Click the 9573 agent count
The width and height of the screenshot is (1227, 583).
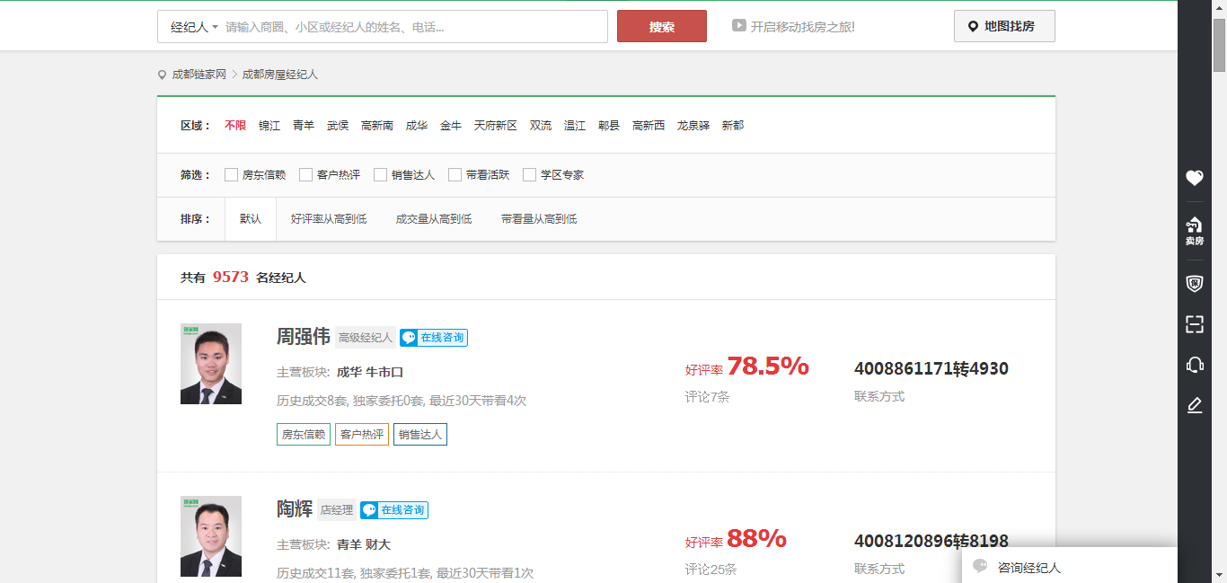tap(231, 277)
